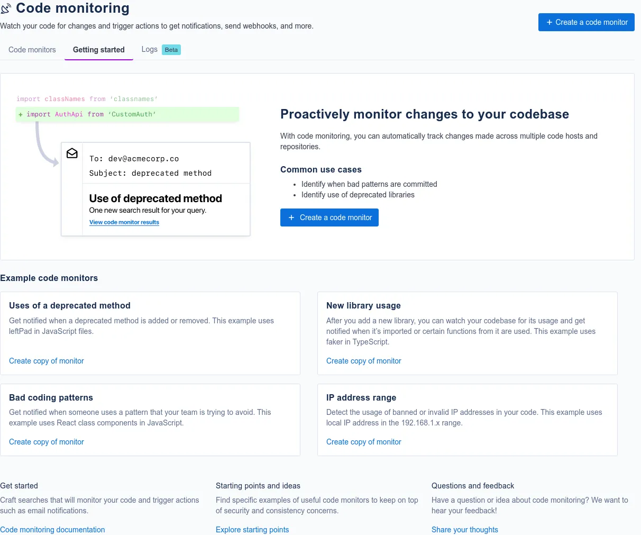This screenshot has width=641, height=535.
Task: Click the open envelope mail icon
Action: coord(72,153)
